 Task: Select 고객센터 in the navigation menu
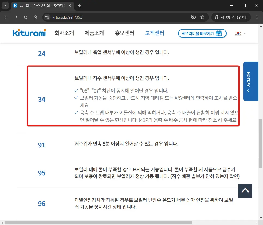155,33
